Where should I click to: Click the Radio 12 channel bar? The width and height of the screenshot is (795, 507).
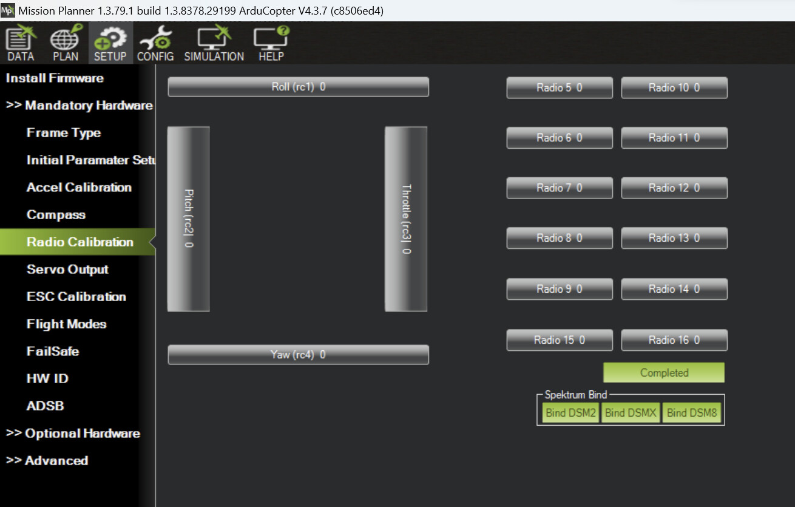point(674,188)
